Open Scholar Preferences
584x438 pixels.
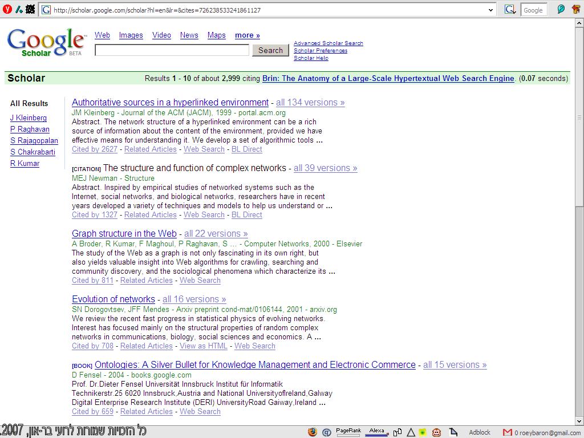point(321,51)
